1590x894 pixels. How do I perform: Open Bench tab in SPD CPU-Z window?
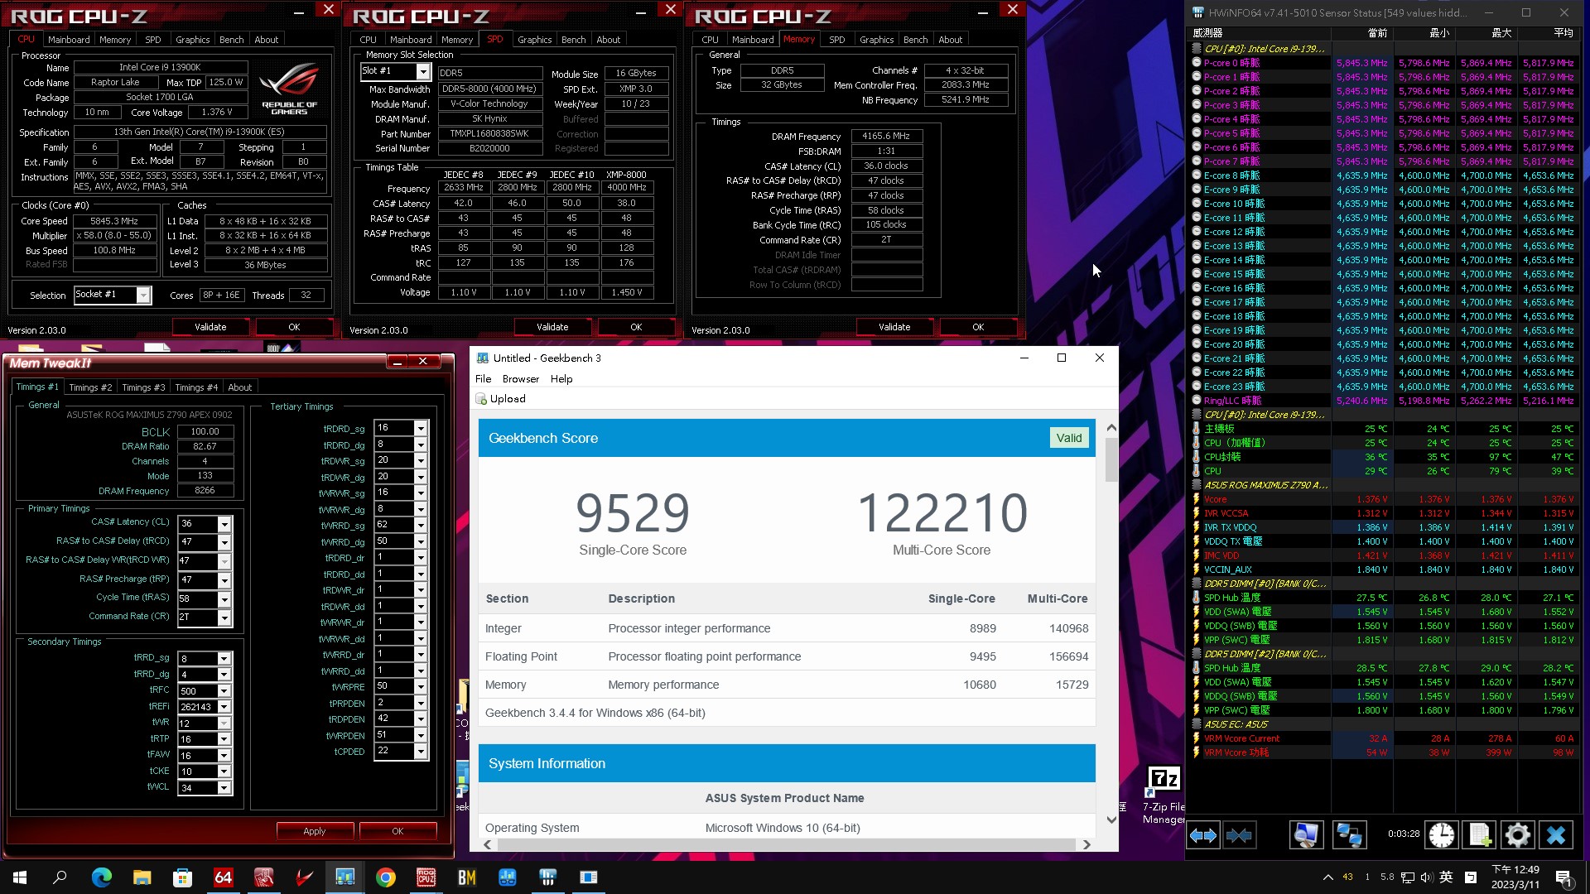pos(573,40)
